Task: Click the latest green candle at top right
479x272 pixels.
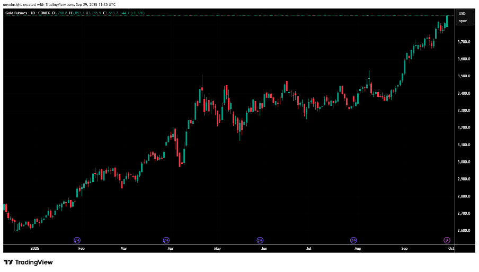Action: click(x=447, y=21)
